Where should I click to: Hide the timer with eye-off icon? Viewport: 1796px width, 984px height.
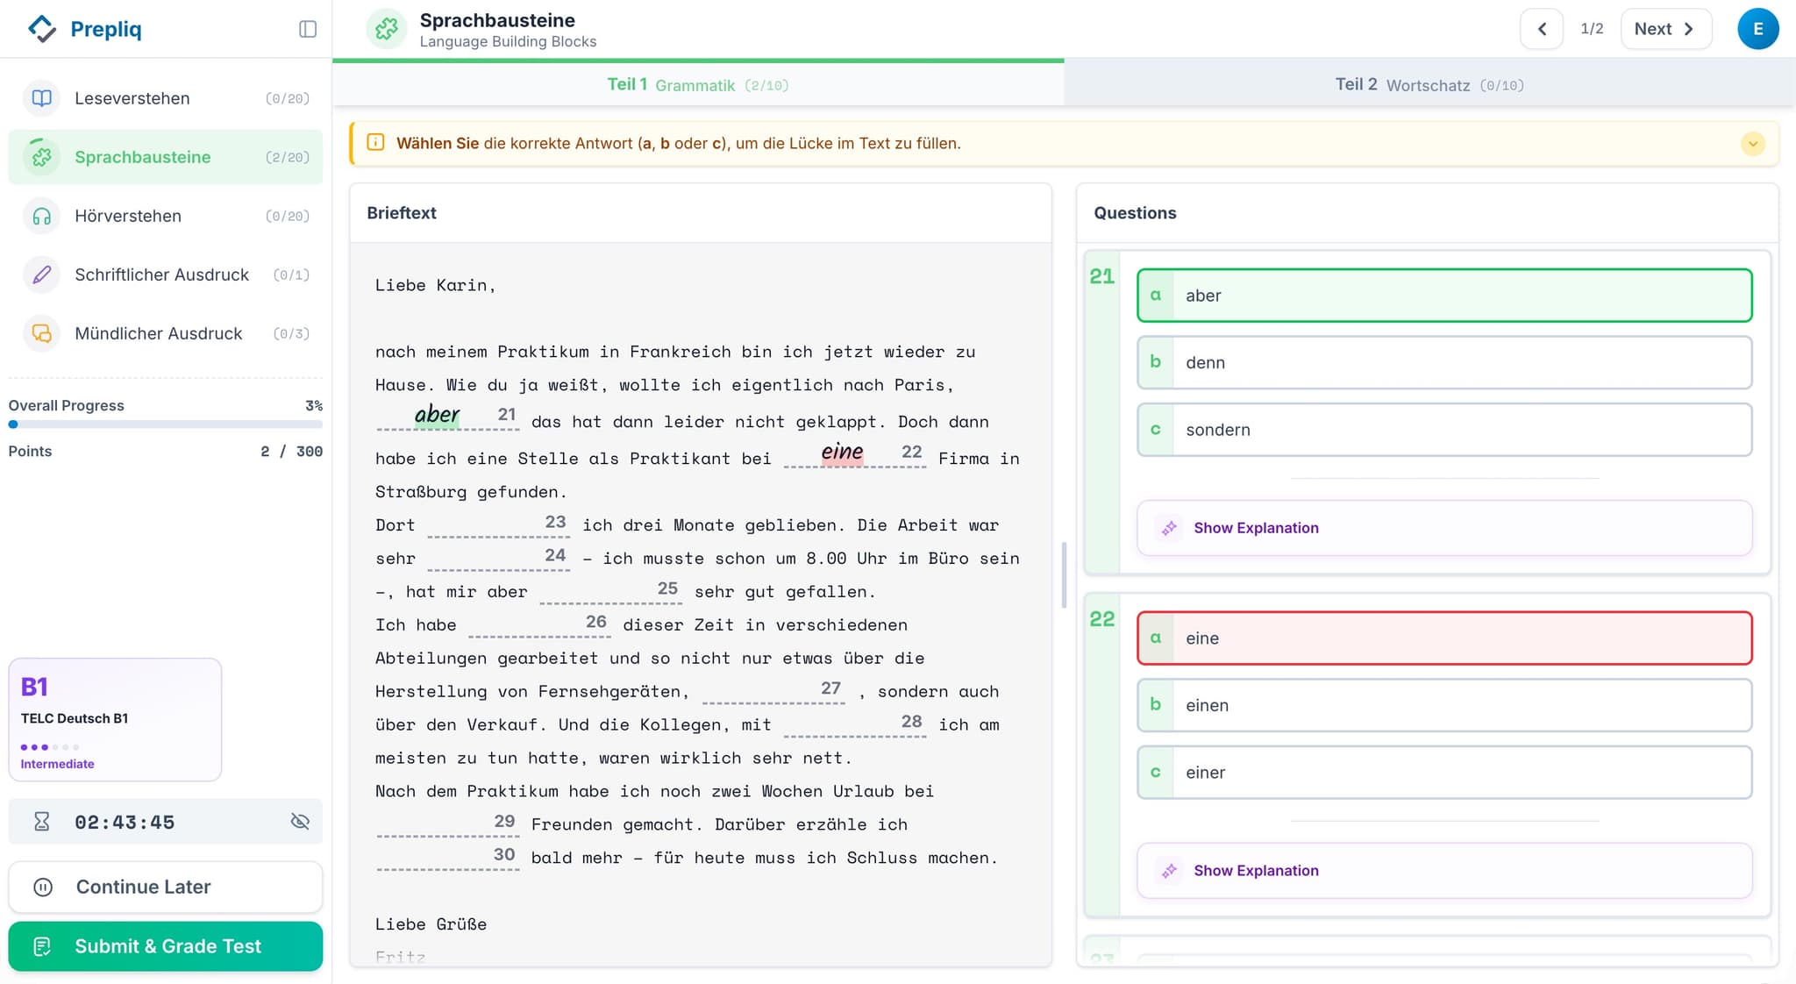click(x=300, y=822)
